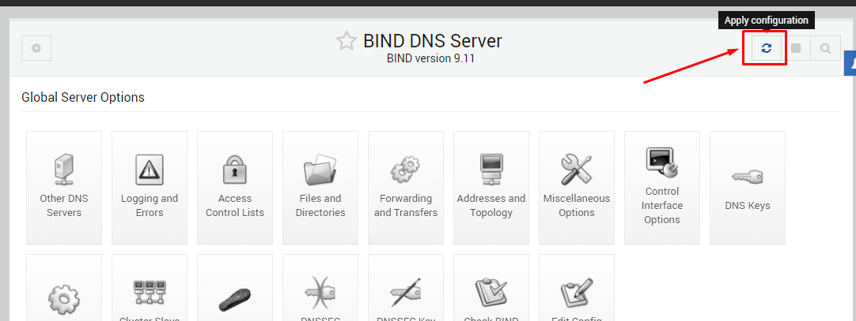Screen dimensions: 856x321
Task: Open Logging and Errors
Action: 150,187
